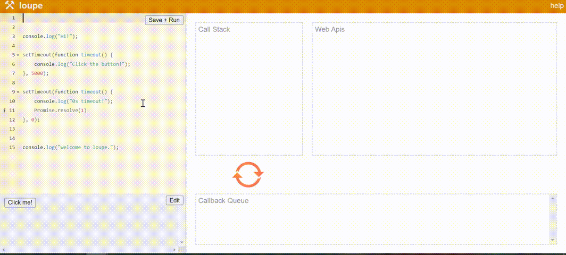Image resolution: width=566 pixels, height=255 pixels.
Task: Click line number 13 in gutter
Action: tap(12, 129)
